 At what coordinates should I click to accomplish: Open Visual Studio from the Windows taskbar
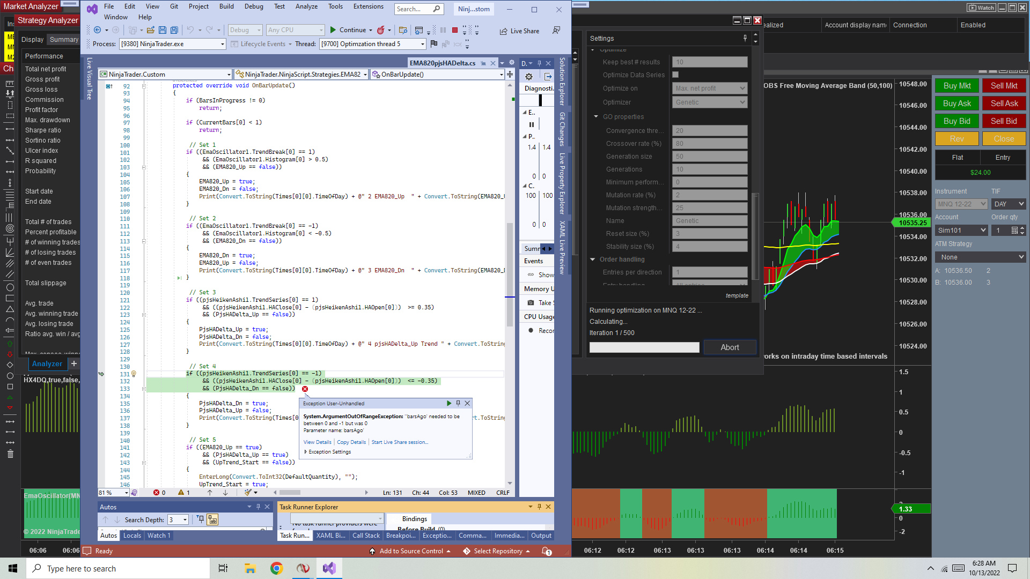[x=329, y=568]
